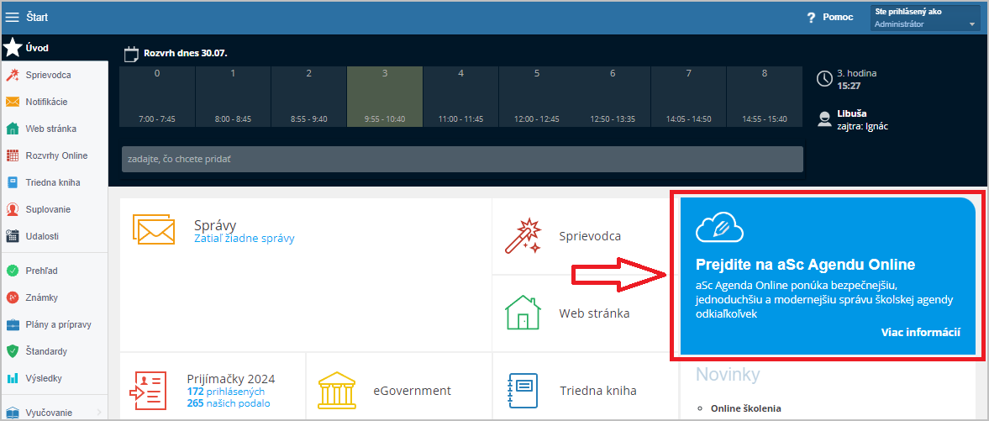Click the Rozvrh dnes calendar icon
Image resolution: width=989 pixels, height=421 pixels.
click(x=131, y=54)
